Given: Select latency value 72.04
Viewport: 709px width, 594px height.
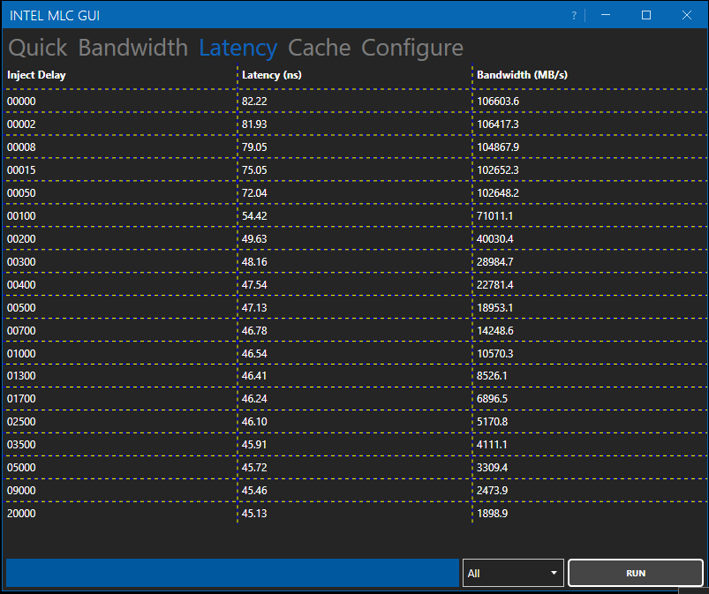Looking at the screenshot, I should pos(254,193).
